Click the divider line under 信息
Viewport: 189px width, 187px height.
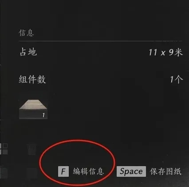click(100, 41)
